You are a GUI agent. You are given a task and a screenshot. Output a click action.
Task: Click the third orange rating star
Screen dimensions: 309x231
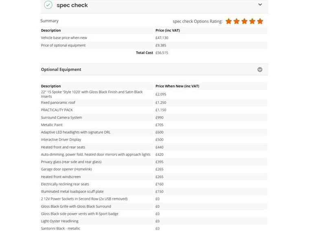[x=244, y=21]
